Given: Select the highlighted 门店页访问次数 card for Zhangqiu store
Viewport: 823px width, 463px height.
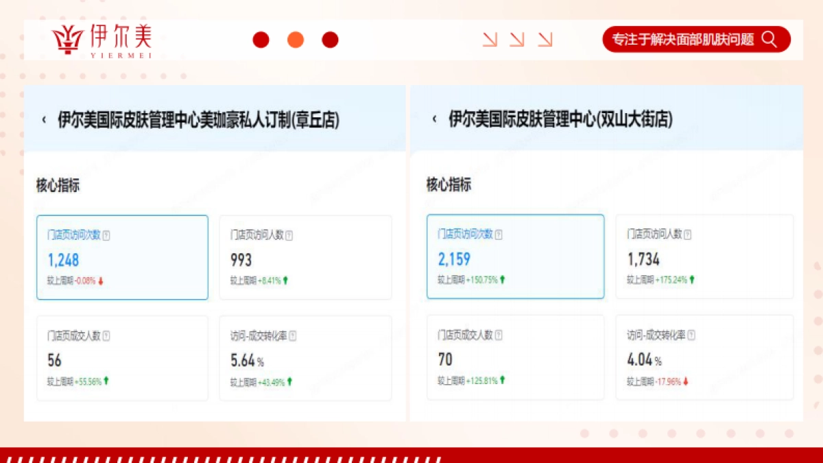Looking at the screenshot, I should tap(122, 257).
